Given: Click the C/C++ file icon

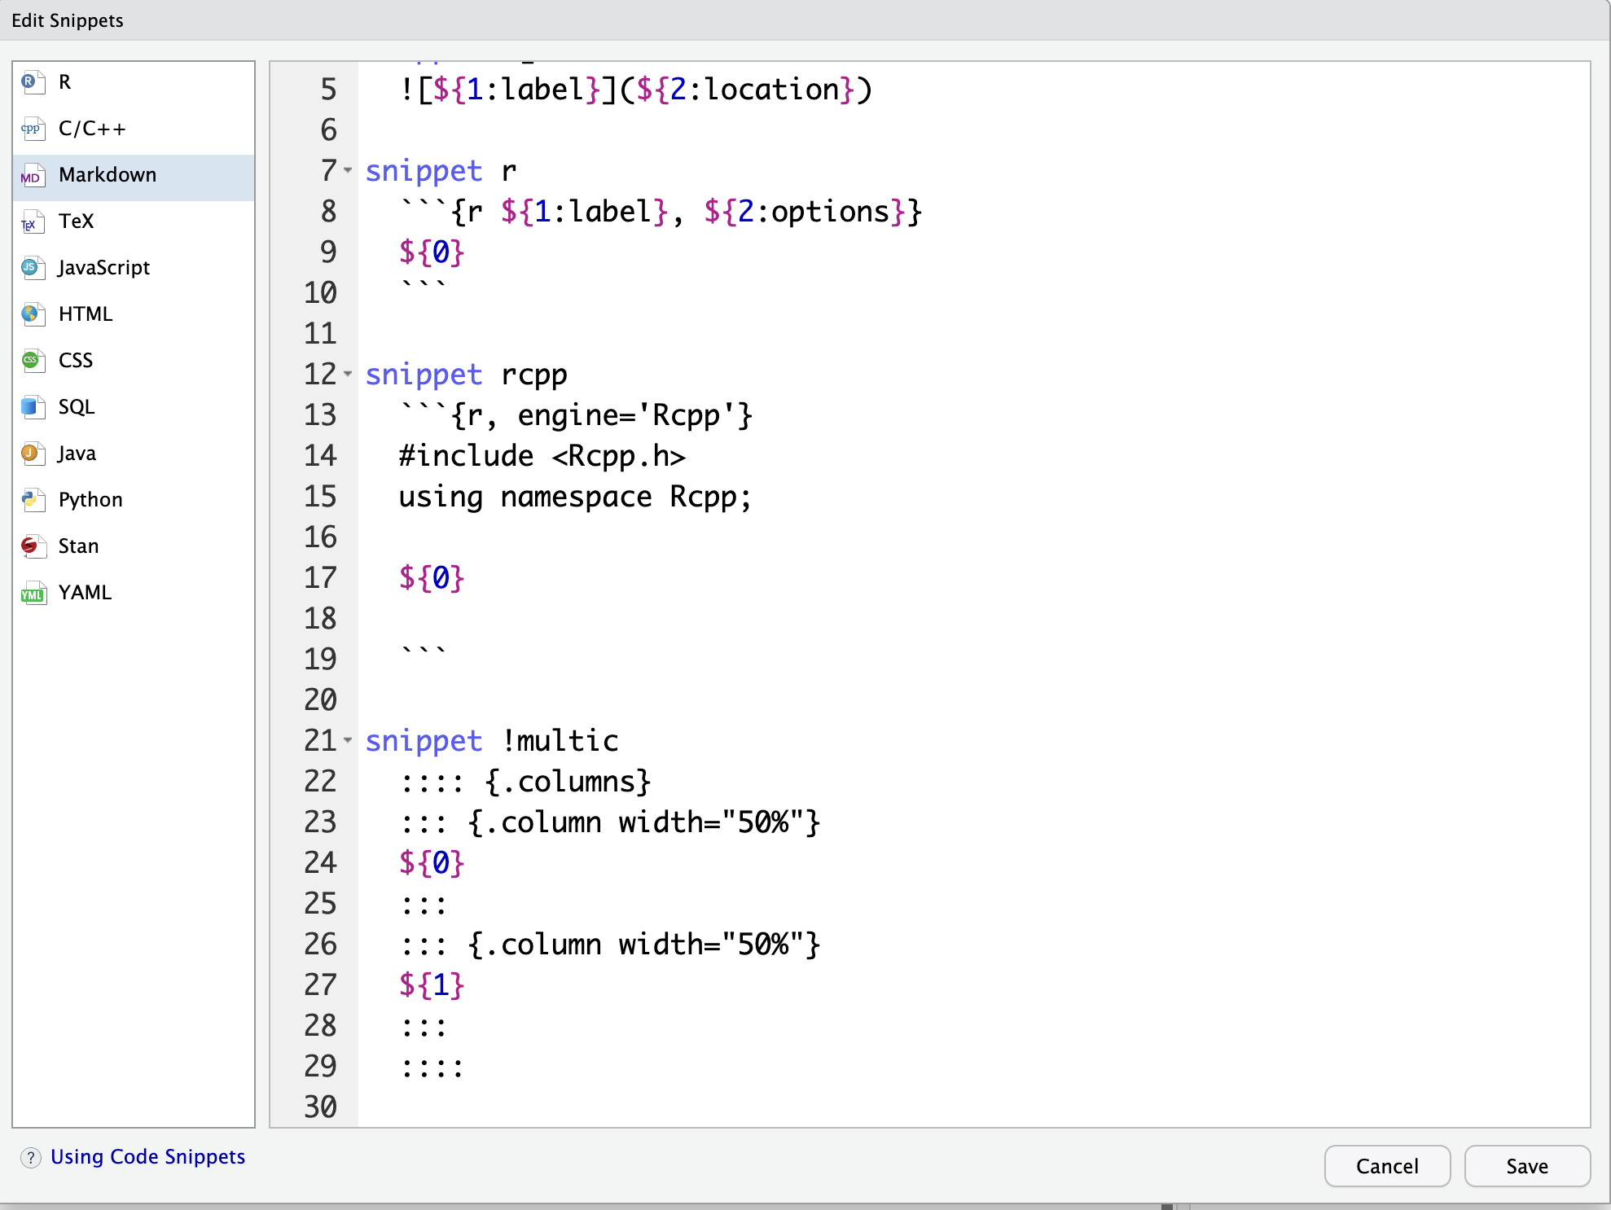Looking at the screenshot, I should [32, 129].
